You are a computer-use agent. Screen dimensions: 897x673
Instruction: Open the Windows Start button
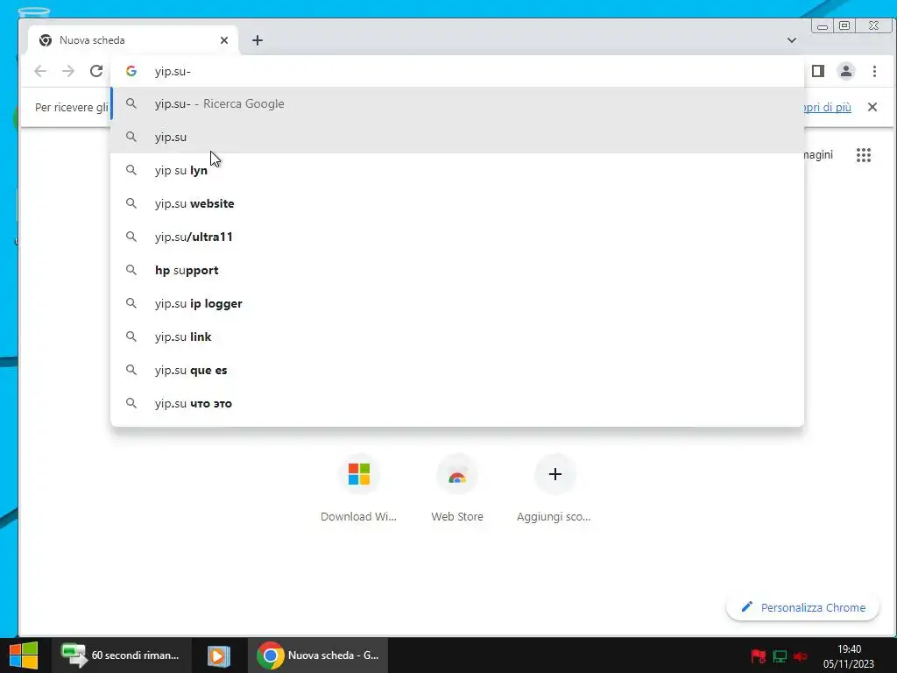pos(24,655)
